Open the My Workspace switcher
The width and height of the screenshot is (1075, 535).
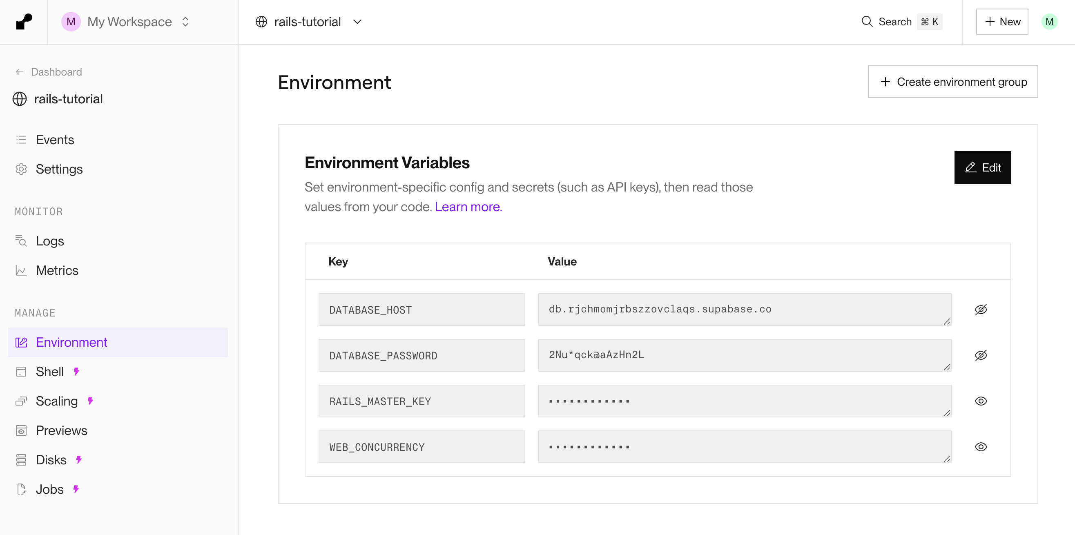pos(129,22)
